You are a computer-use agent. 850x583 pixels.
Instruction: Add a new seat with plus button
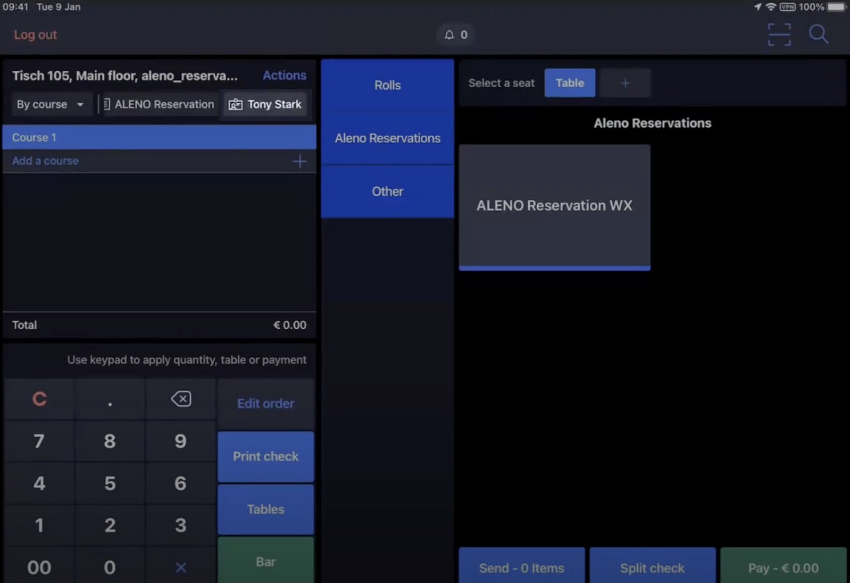coord(625,83)
